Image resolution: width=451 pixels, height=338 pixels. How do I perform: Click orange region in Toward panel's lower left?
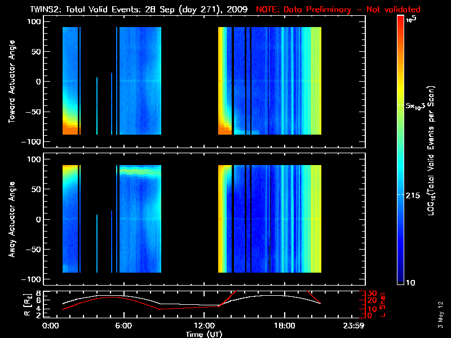pos(70,130)
